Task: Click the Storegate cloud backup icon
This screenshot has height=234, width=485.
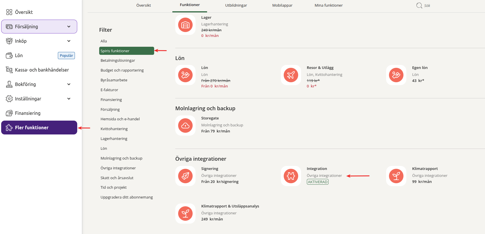Action: [185, 126]
